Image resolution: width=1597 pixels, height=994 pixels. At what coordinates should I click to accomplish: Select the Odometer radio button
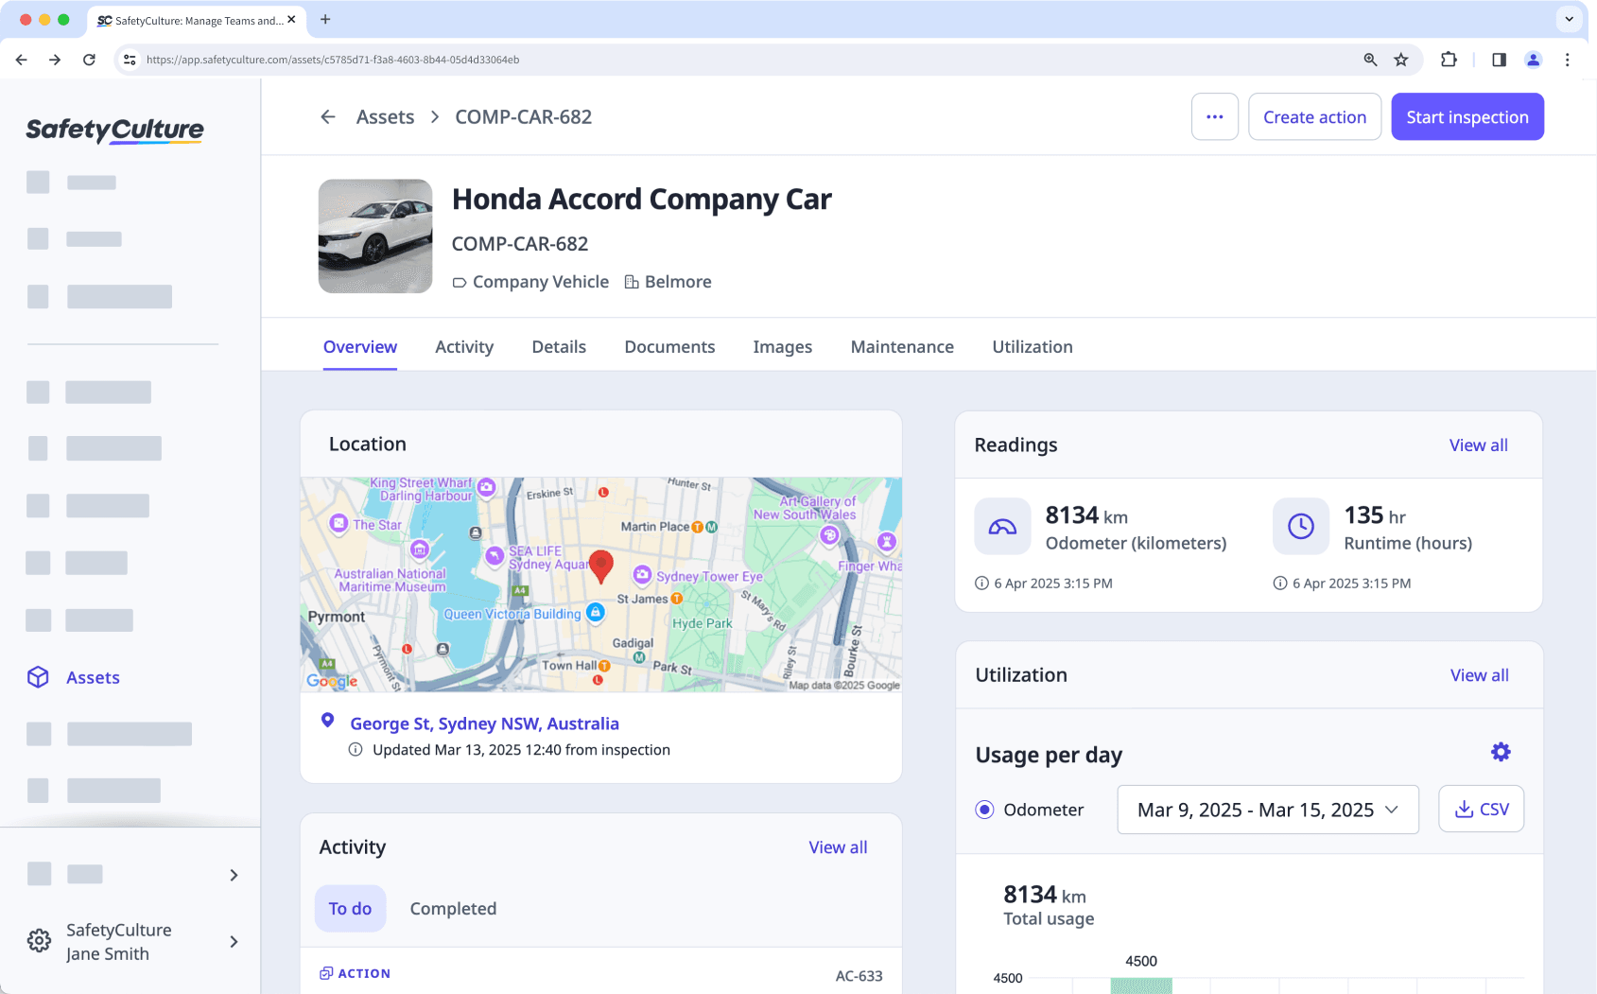(x=983, y=810)
